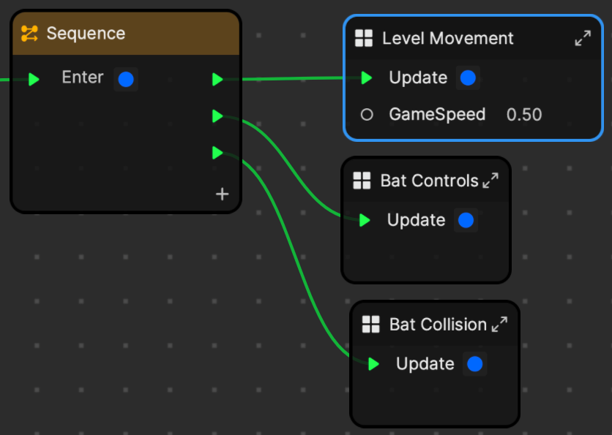This screenshot has height=435, width=612.
Task: Click the GameSpeed value 0.50 field
Action: (x=524, y=115)
